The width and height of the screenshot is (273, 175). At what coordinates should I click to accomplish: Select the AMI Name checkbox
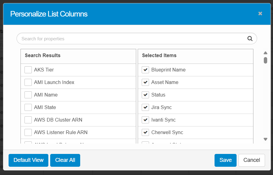pos(28,95)
